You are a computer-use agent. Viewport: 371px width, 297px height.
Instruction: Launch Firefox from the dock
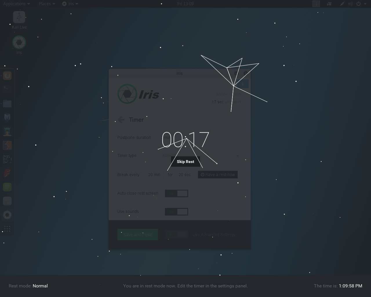[7, 76]
